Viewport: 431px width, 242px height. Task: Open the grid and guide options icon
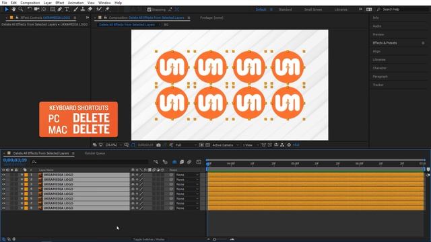(126, 145)
